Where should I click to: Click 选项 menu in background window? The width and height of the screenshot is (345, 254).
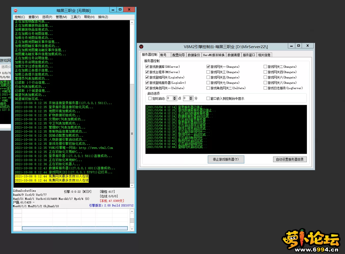coord(6,67)
